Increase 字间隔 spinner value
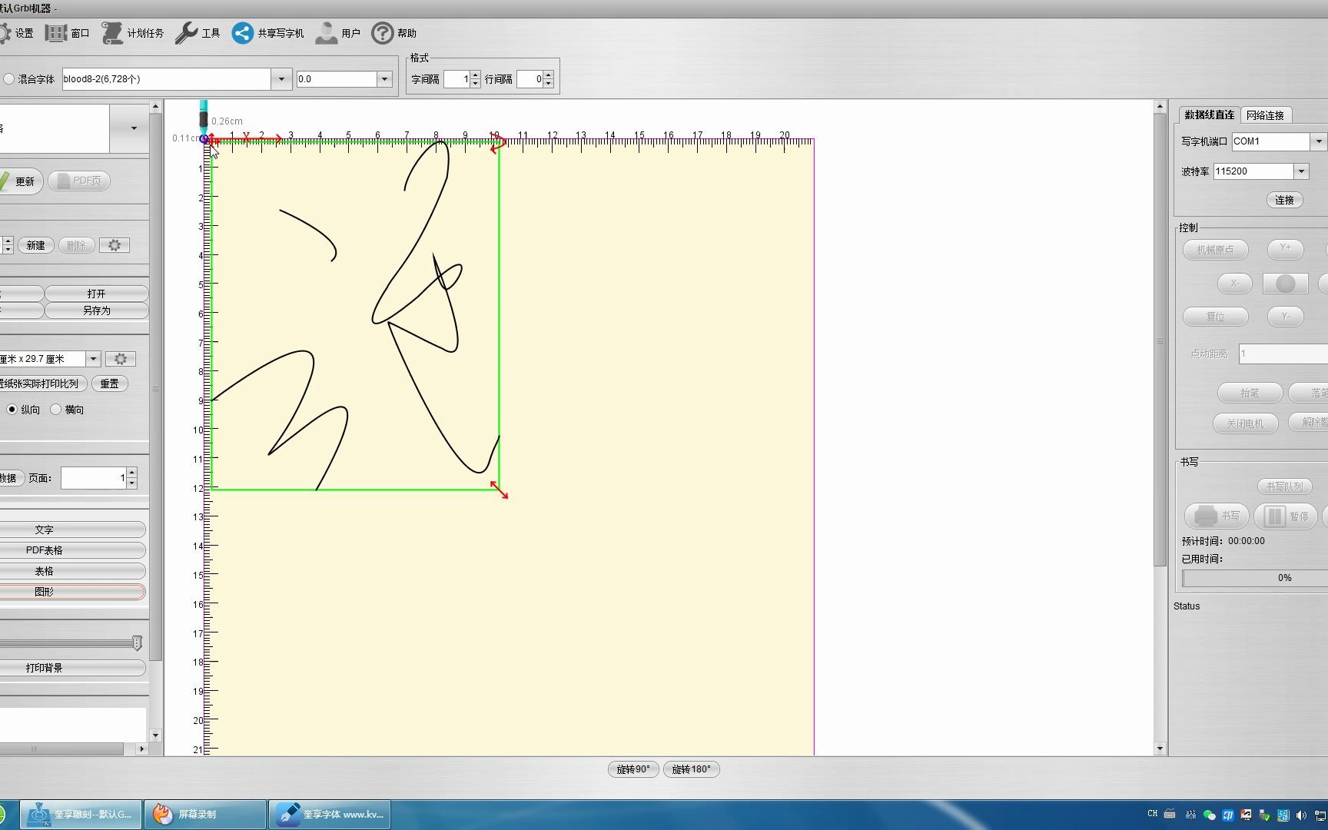This screenshot has width=1328, height=830. point(476,75)
